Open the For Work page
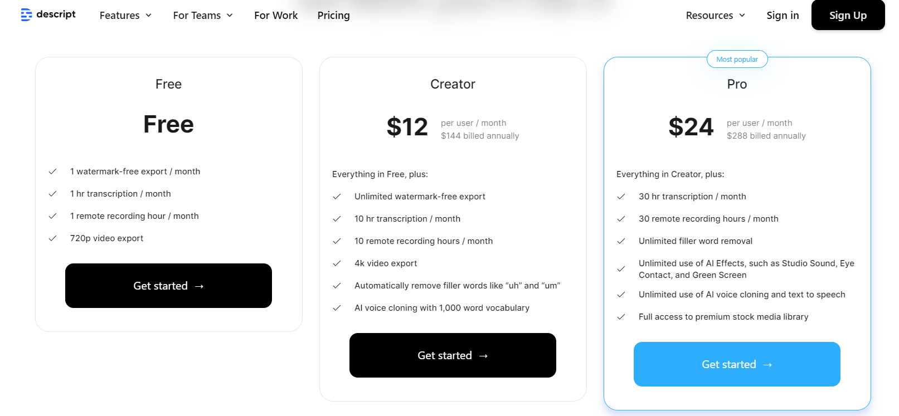 pos(276,16)
